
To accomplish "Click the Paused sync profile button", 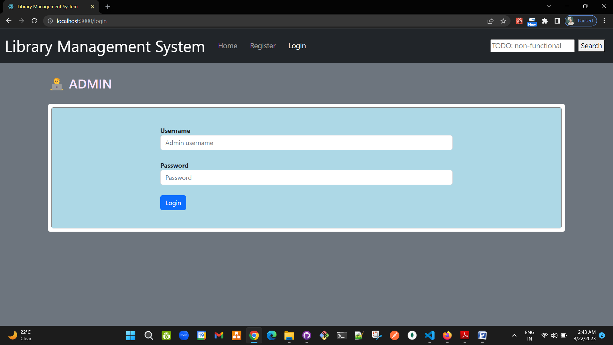I will point(580,20).
